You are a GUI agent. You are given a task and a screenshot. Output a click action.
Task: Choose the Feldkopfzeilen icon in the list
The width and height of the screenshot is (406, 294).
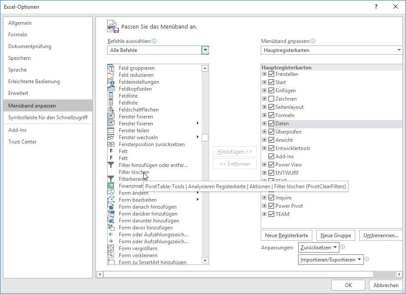111,89
